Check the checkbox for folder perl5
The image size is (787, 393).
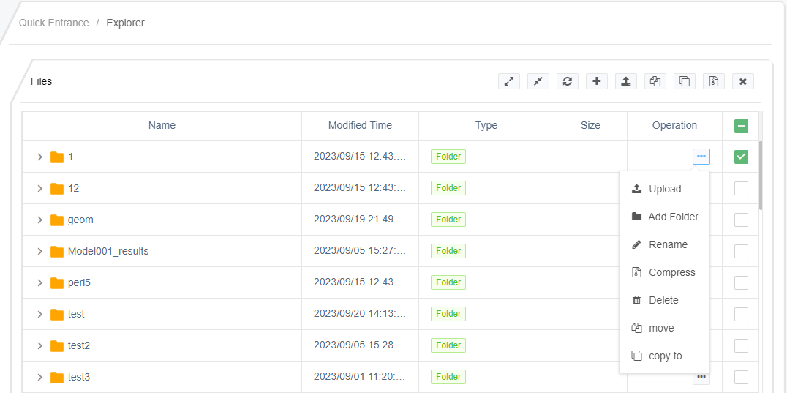pos(741,283)
